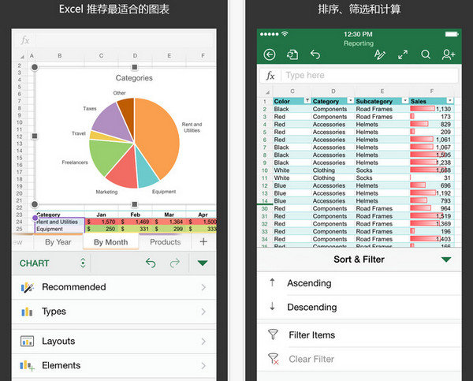Select the purple Taxes pie slice
Viewport: 473px width, 381px height.
tap(112, 124)
